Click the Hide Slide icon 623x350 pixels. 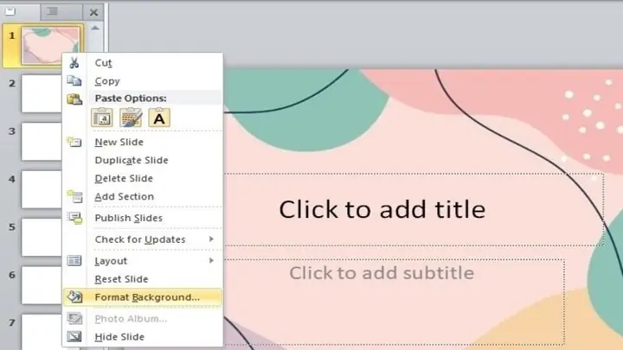click(x=74, y=336)
